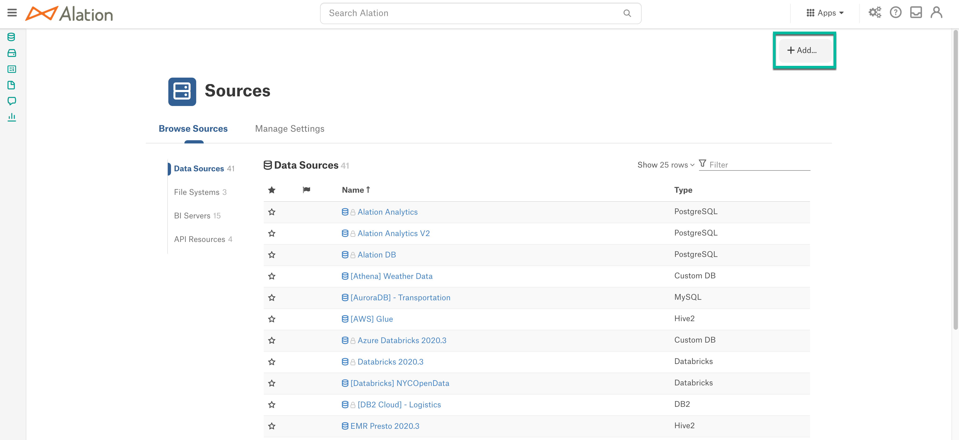The height and width of the screenshot is (440, 959).
Task: Switch to the Browse Sources tab
Action: tap(193, 128)
